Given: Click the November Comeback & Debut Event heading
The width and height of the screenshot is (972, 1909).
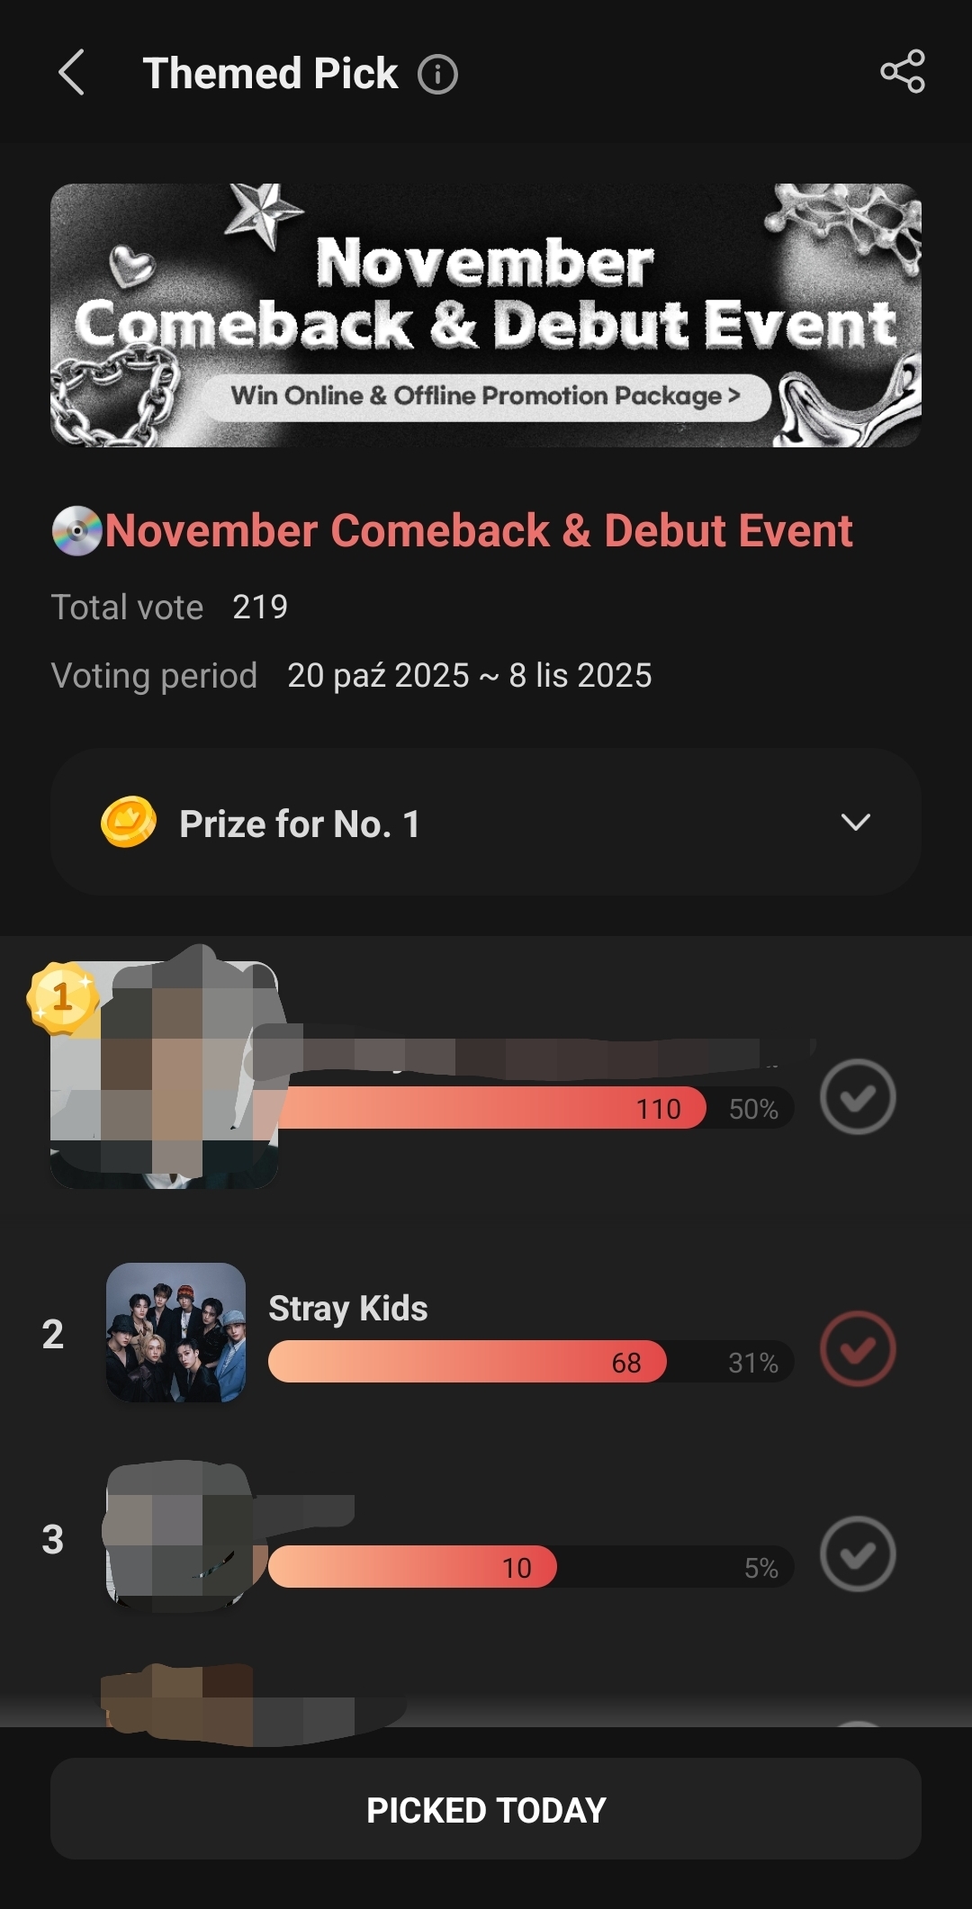Looking at the screenshot, I should point(479,531).
